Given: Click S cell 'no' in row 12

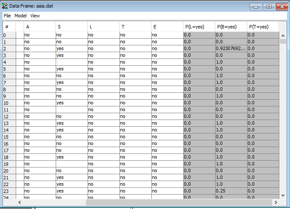Looking at the screenshot, I should pyautogui.click(x=71, y=117).
